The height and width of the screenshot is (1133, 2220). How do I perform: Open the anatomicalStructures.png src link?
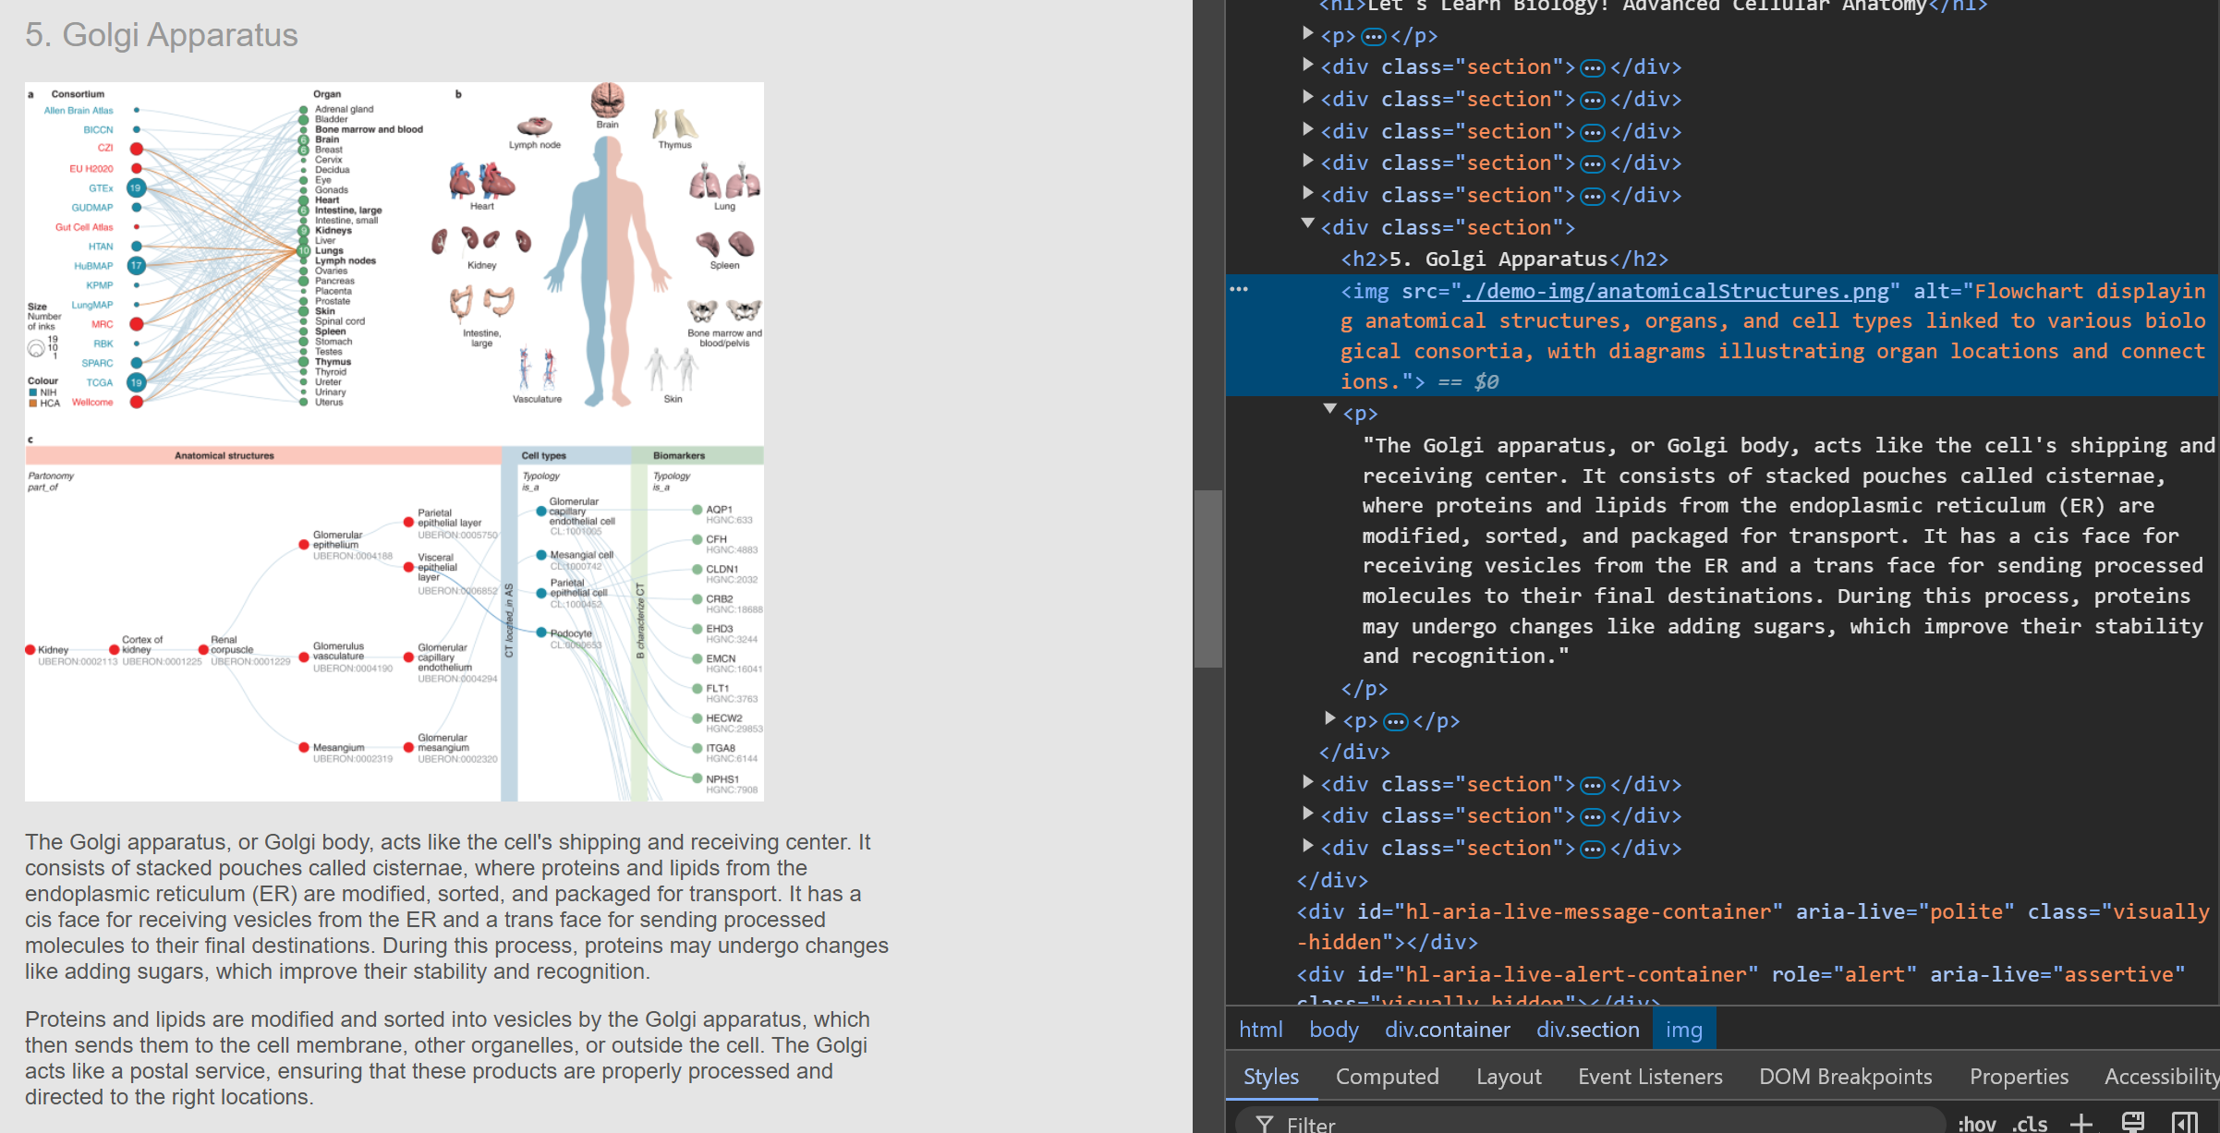[1675, 292]
